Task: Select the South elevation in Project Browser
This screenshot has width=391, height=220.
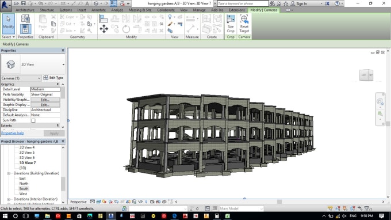Action: click(24, 189)
